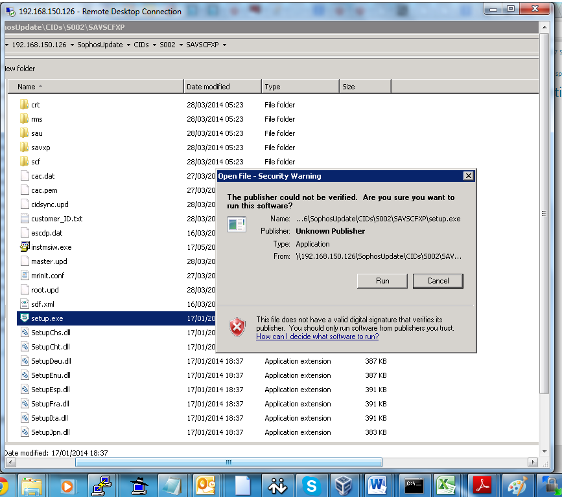Click the red shield warning icon

click(x=237, y=327)
